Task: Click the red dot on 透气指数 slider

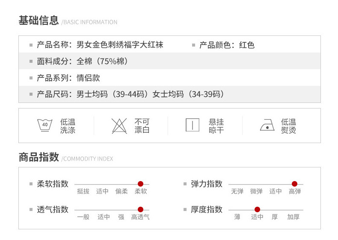Action: tap(140, 210)
